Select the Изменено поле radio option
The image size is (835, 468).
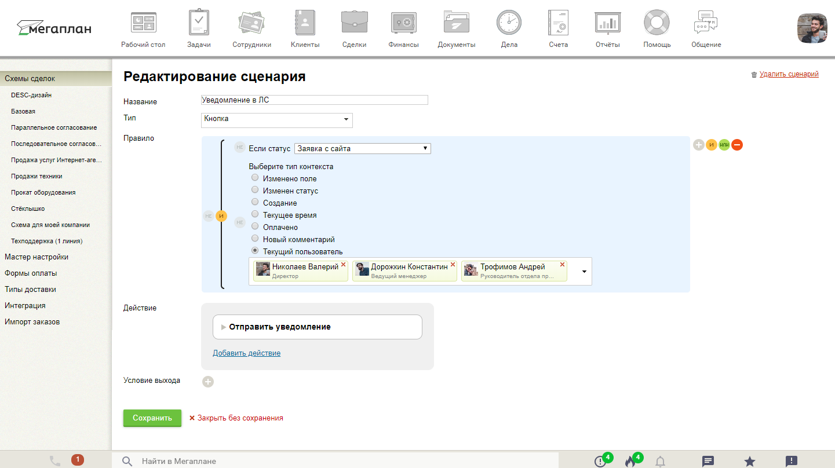click(x=255, y=178)
